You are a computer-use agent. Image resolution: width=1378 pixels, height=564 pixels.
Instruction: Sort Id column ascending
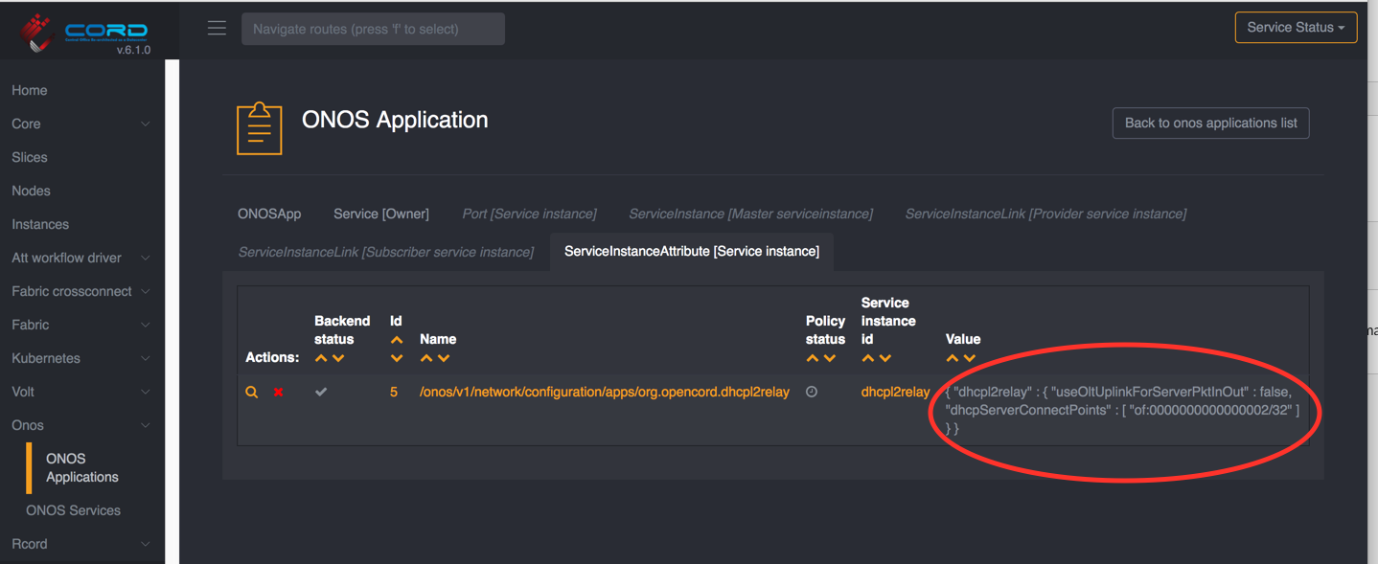click(397, 340)
